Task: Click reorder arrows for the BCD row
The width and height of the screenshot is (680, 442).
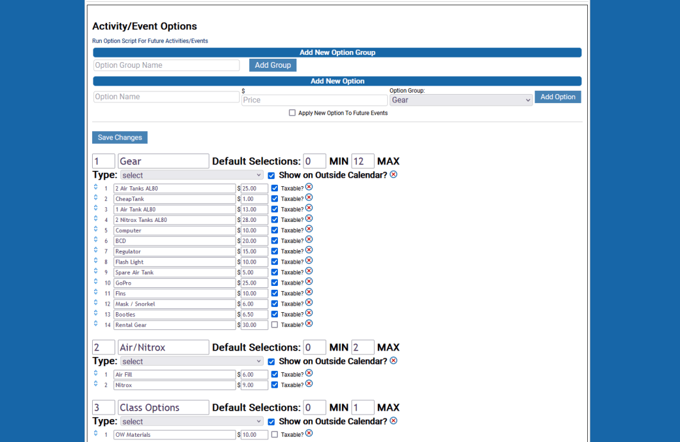Action: pos(96,241)
